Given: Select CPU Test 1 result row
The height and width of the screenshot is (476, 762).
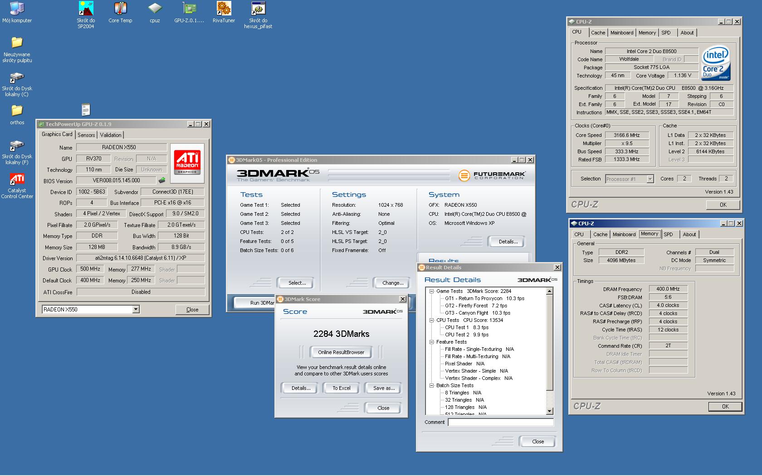Looking at the screenshot, I should (466, 327).
